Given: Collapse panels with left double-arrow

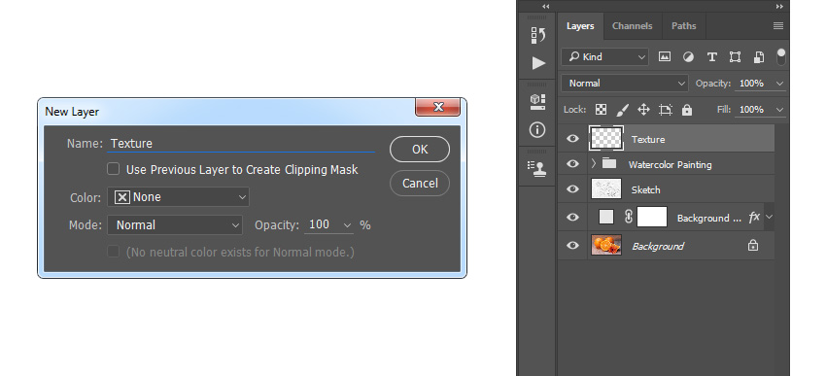Looking at the screenshot, I should click(x=546, y=7).
